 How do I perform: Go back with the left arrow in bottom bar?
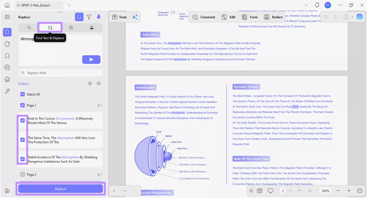pos(114,191)
